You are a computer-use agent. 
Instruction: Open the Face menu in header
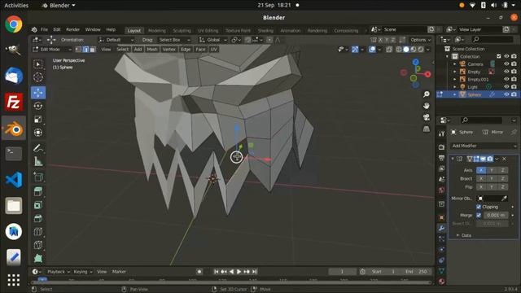point(200,50)
